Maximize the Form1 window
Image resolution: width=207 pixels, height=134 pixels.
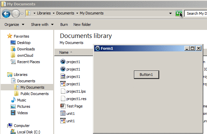pyautogui.click(x=193, y=48)
